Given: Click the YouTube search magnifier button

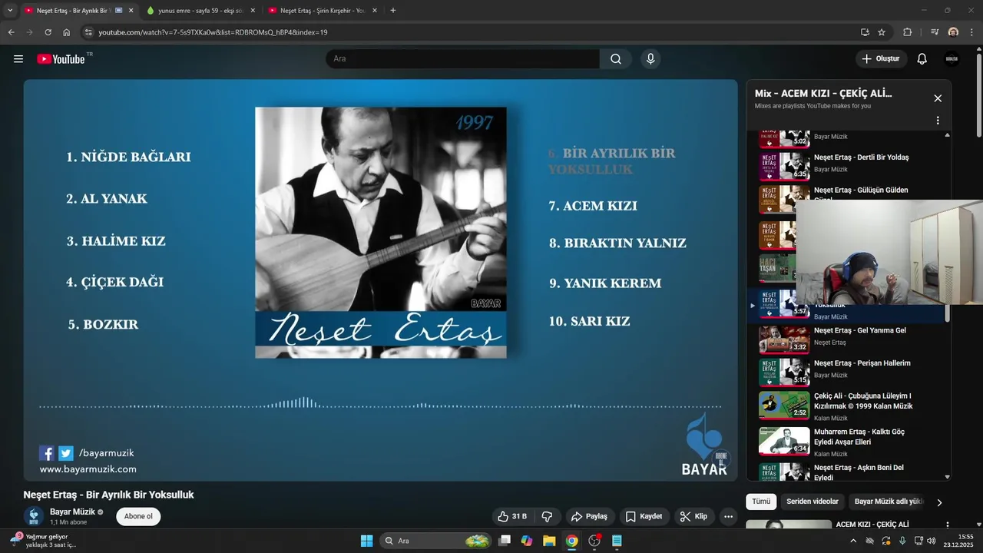Looking at the screenshot, I should click(x=616, y=59).
